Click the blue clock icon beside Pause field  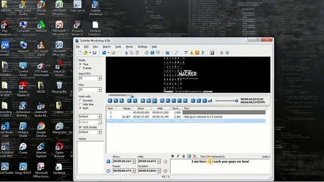[108, 171]
